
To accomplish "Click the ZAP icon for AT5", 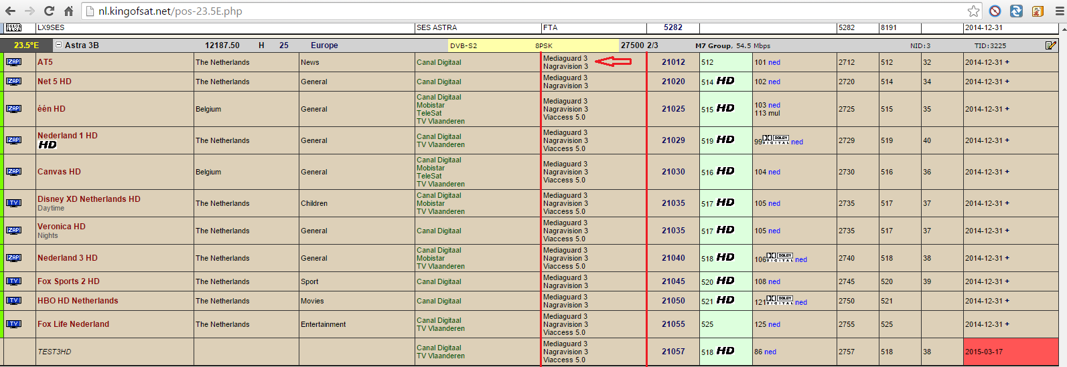I will click(x=13, y=62).
